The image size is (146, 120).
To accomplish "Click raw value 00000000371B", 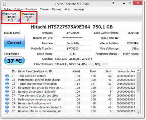I will pos(126,103).
